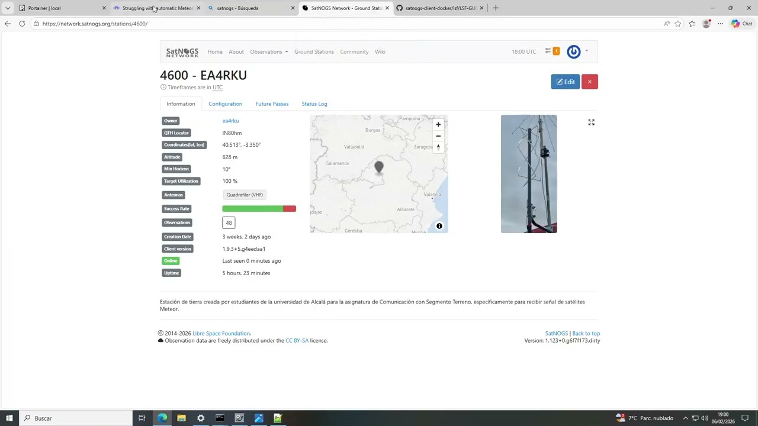Click the IN80hm QTH locator value
The image size is (758, 426).
click(232, 133)
